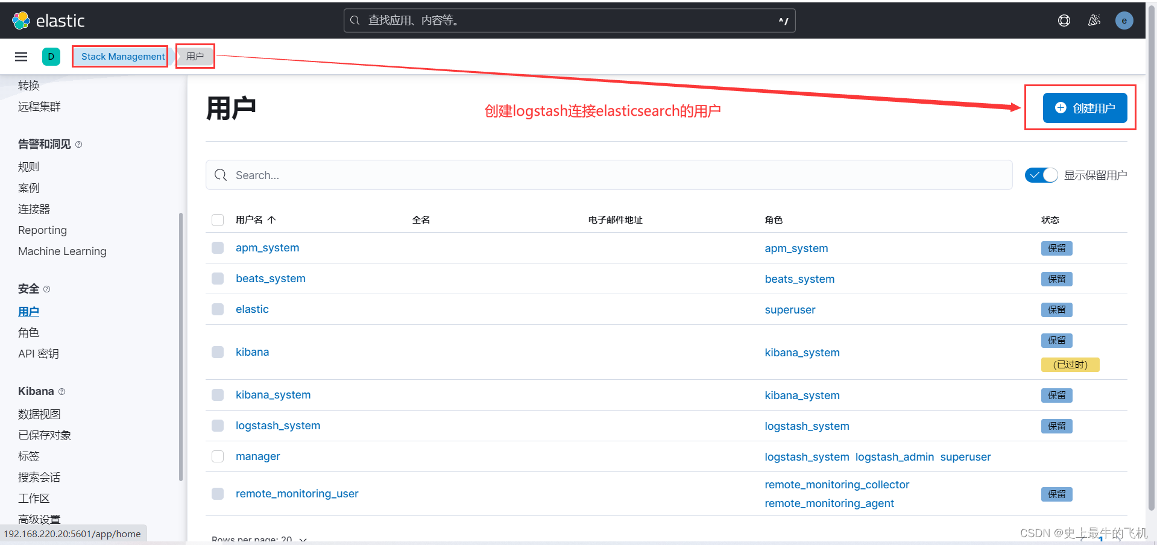The image size is (1157, 545).
Task: Open the logstash_system user link
Action: click(x=278, y=426)
